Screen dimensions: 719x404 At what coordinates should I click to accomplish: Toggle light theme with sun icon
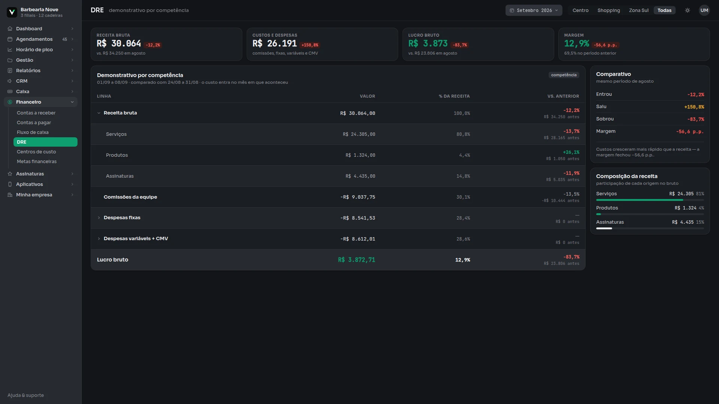(688, 10)
